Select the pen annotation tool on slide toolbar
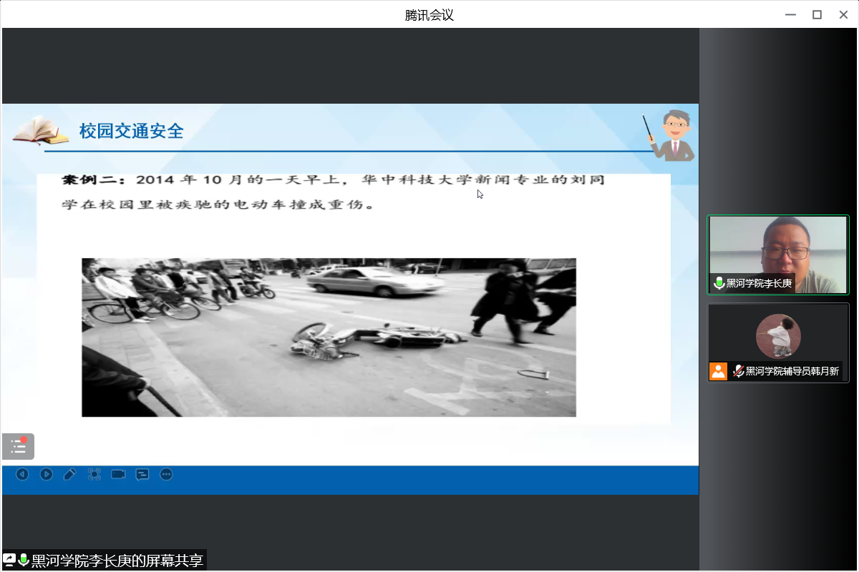 pos(69,474)
